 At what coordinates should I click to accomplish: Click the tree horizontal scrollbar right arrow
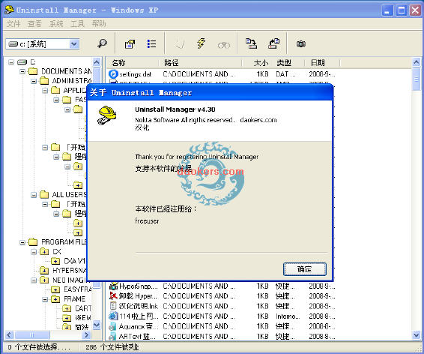[x=87, y=335]
